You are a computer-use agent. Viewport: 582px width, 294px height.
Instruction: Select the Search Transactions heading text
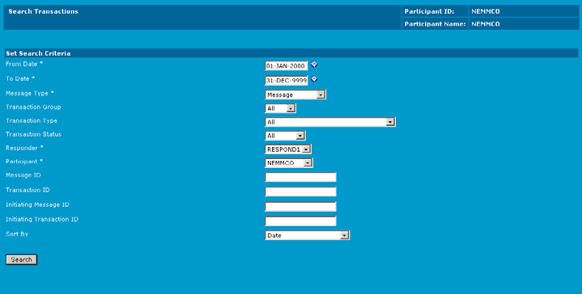(x=44, y=11)
